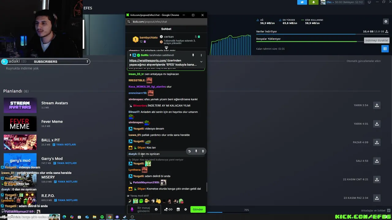Focus the 'Bir mesaj gönderin' input

[x=143, y=210]
